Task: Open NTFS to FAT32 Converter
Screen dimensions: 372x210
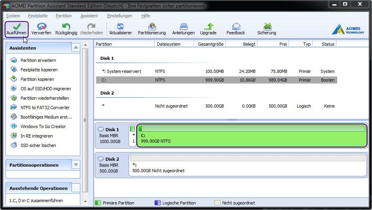Action: pos(45,108)
